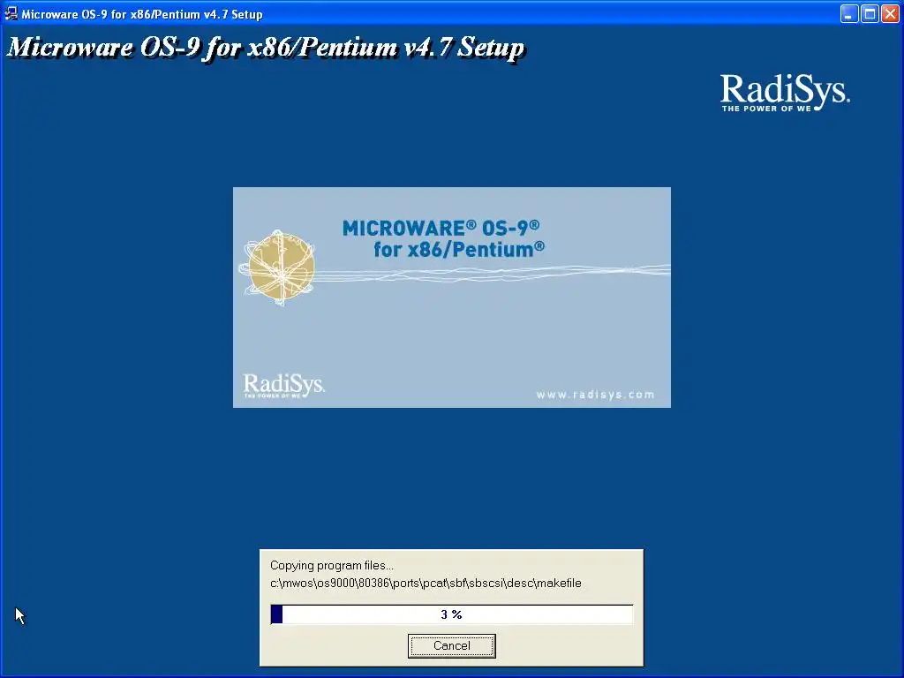Click the 'MICROWARE OS-9 for x86/Pentium' splash title
Viewport: 904px width, 678px height.
(x=443, y=238)
